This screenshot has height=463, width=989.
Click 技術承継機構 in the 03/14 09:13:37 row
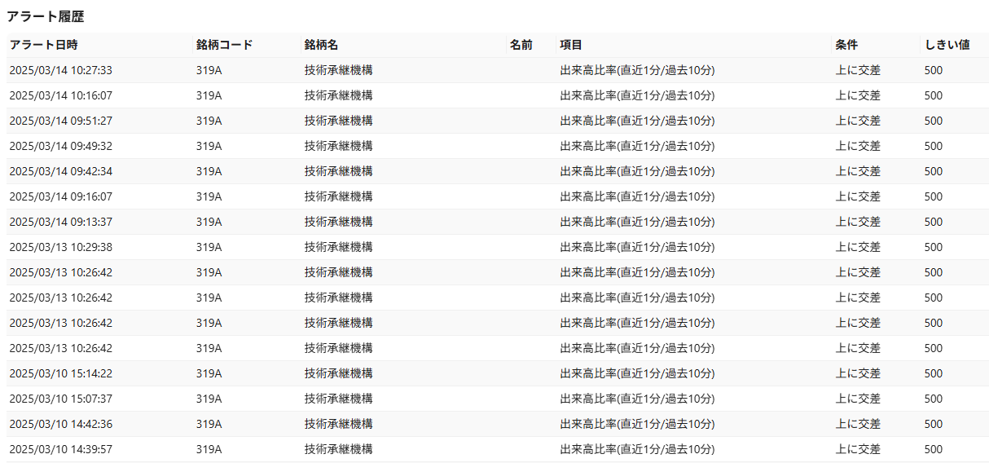click(339, 222)
